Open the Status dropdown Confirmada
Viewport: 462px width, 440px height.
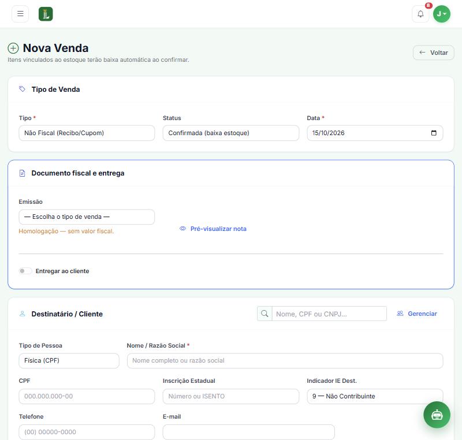[x=230, y=133]
